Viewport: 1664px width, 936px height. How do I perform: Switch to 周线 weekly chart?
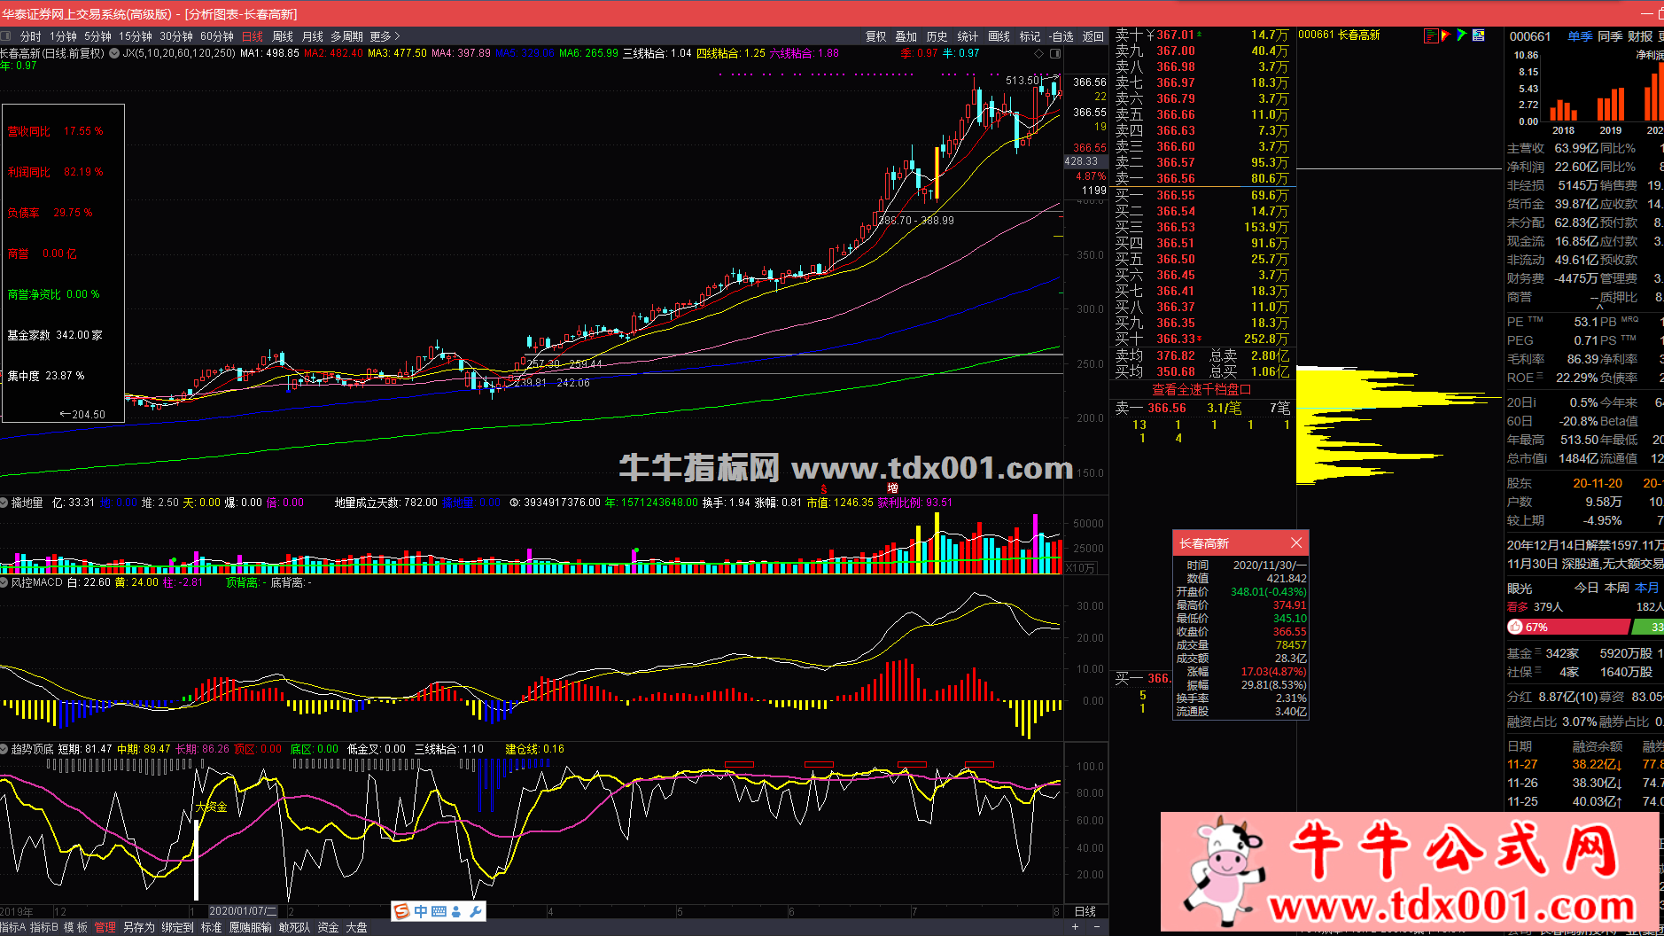283,36
